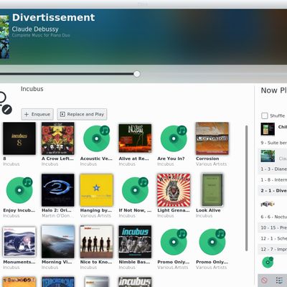The image size is (287, 287).
Task: Open the Nice to Kno... album cover
Action: pyautogui.click(x=97, y=242)
